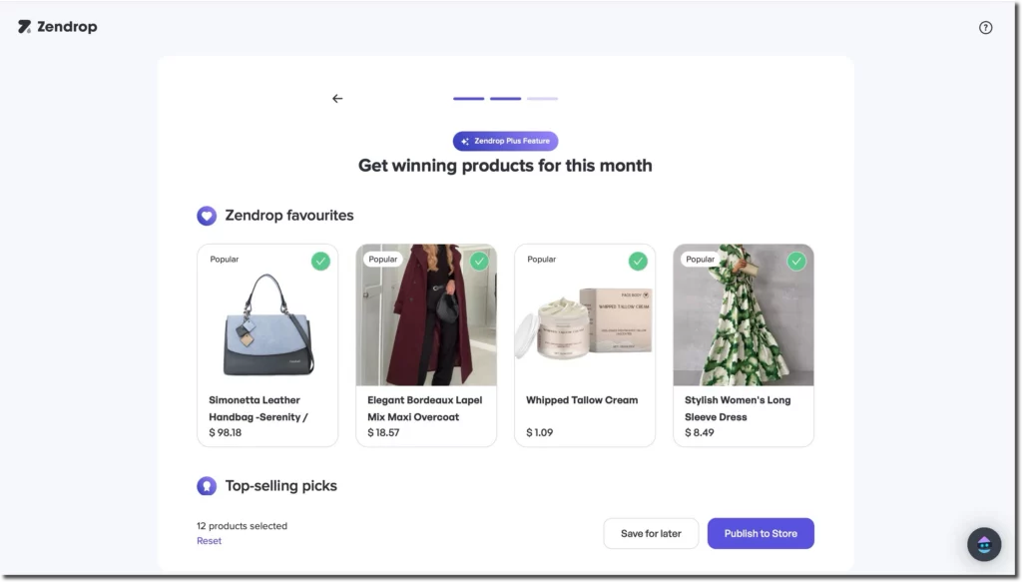Click the $ 98.18 price
The image size is (1022, 582).
click(225, 432)
